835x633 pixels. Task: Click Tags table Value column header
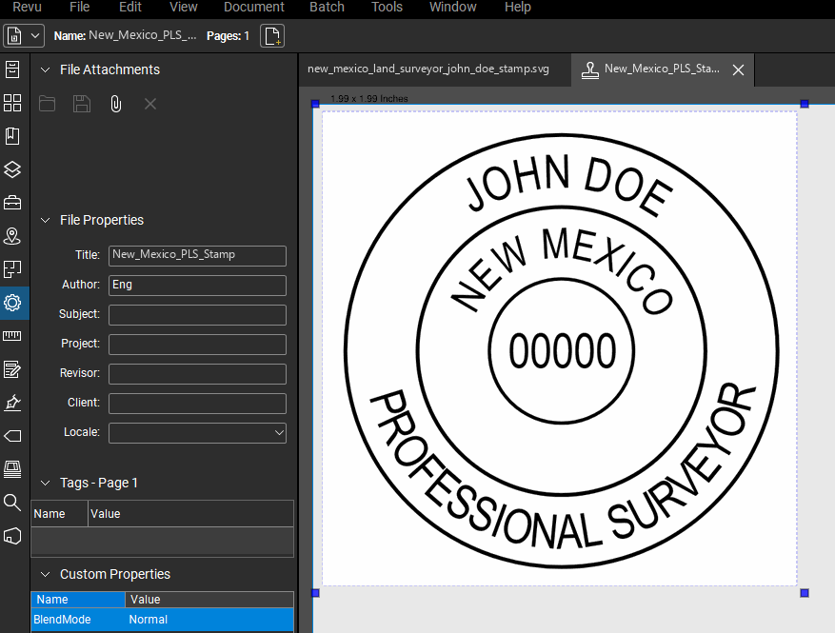pyautogui.click(x=190, y=514)
